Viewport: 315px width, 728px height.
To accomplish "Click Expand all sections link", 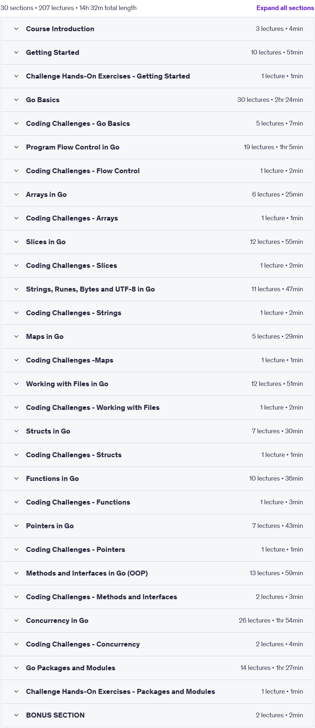I will 285,8.
